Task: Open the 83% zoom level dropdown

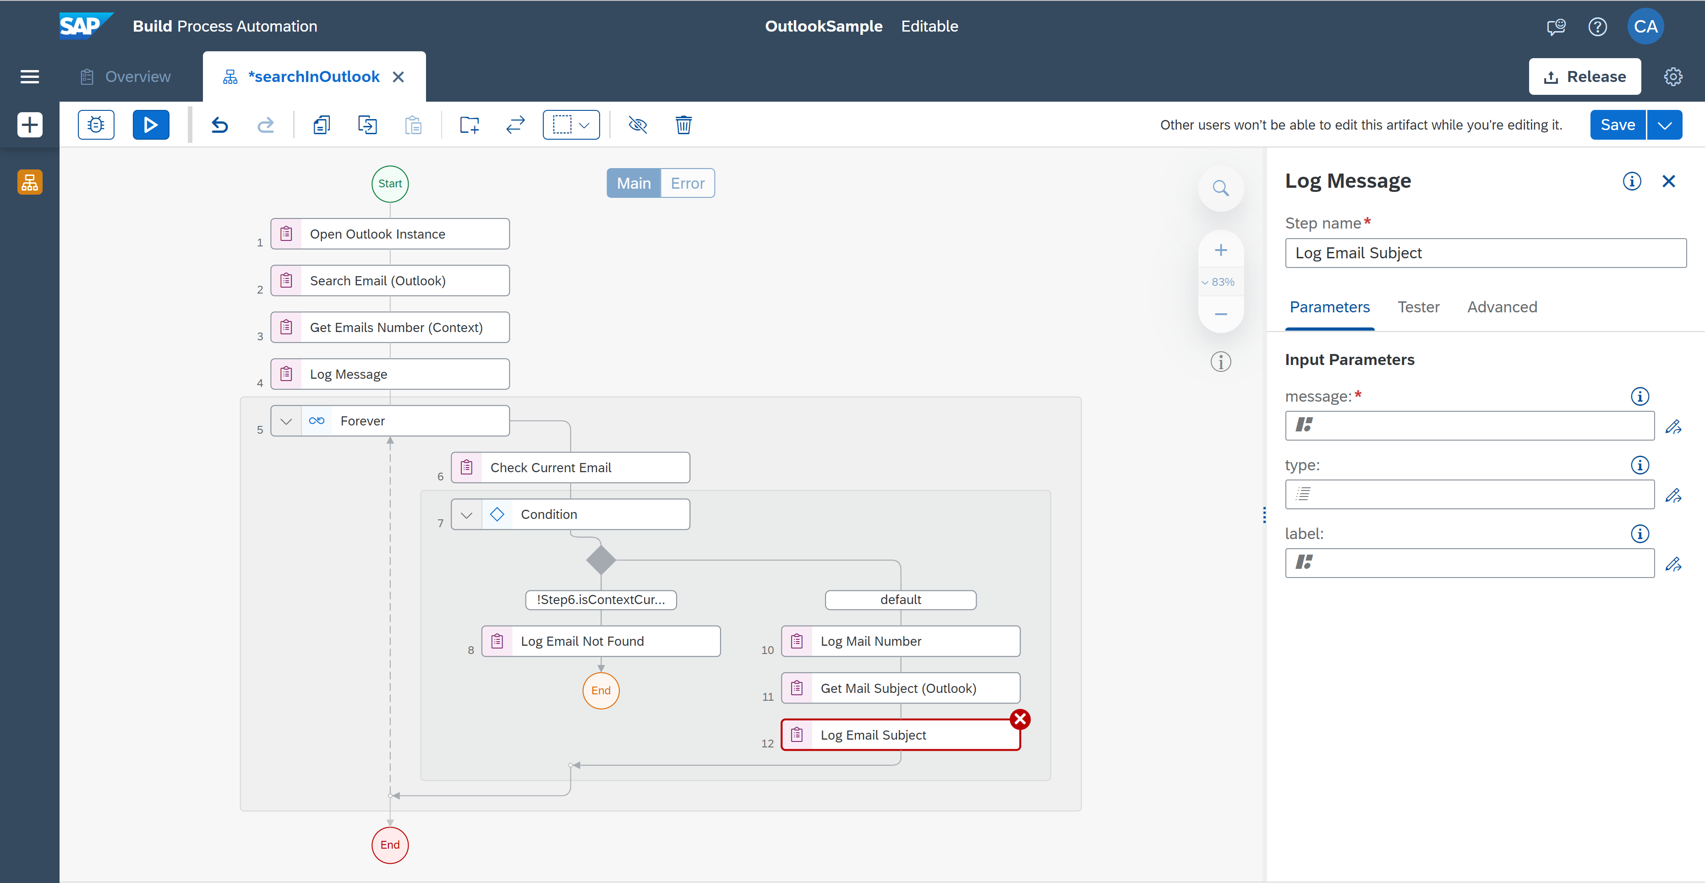Action: 1219,282
